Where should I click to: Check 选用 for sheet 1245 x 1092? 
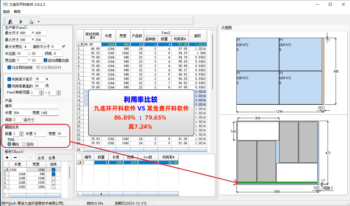tap(53, 183)
